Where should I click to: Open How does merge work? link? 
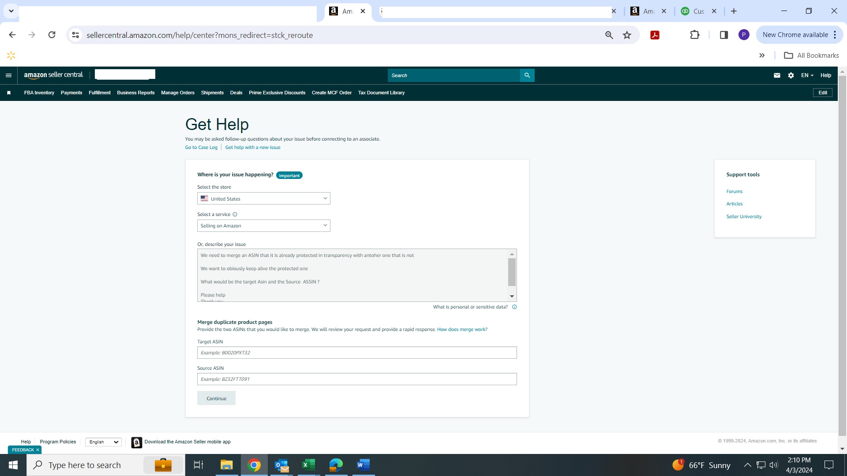pos(462,329)
